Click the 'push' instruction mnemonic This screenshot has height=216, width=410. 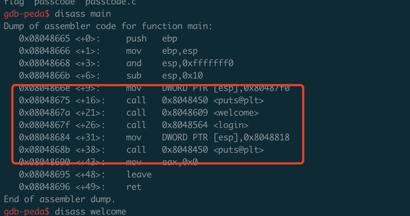click(x=136, y=39)
